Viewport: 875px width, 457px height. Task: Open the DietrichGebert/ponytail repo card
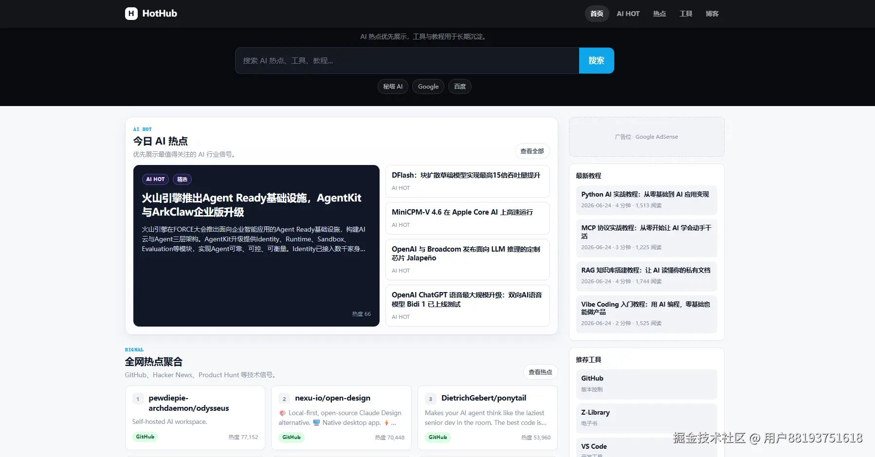coord(488,418)
